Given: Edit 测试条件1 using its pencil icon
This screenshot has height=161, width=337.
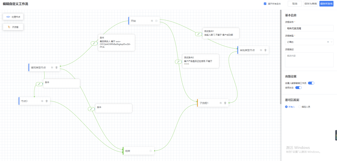Looking at the screenshot, I should click(x=198, y=34).
